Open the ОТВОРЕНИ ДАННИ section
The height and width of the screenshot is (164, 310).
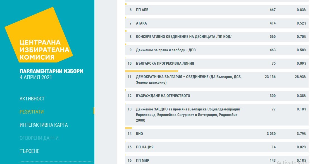tap(39, 138)
